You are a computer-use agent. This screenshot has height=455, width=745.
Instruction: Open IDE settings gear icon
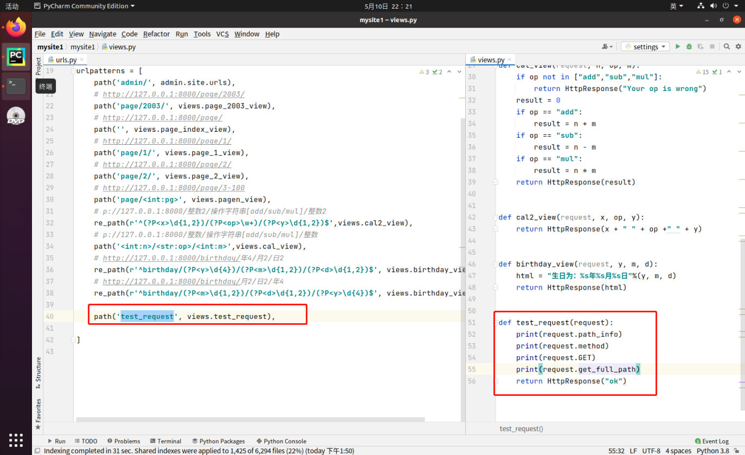(738, 47)
